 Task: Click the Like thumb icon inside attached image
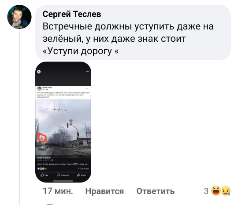click(x=42, y=175)
